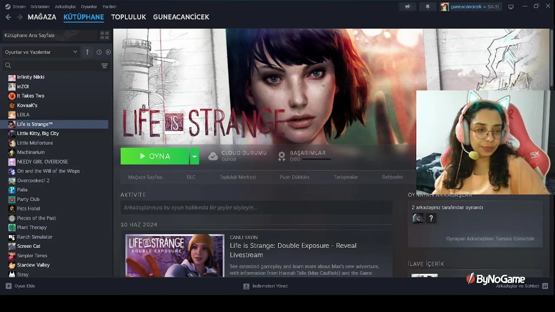Open the Topluluk Merkezi link
Screen dimensions: 555x312
(237, 177)
